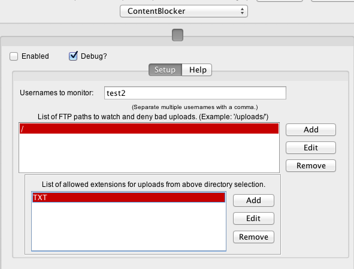Screen dimensions: 354x269
Task: Add a new allowed extension
Action: point(253,200)
